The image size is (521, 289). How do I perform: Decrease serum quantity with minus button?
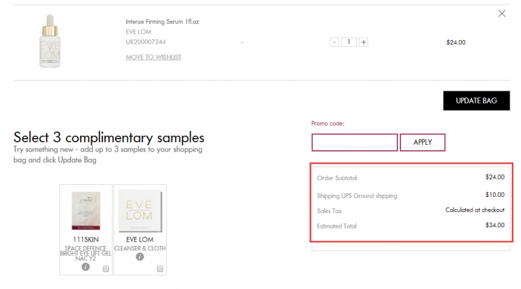coord(334,42)
